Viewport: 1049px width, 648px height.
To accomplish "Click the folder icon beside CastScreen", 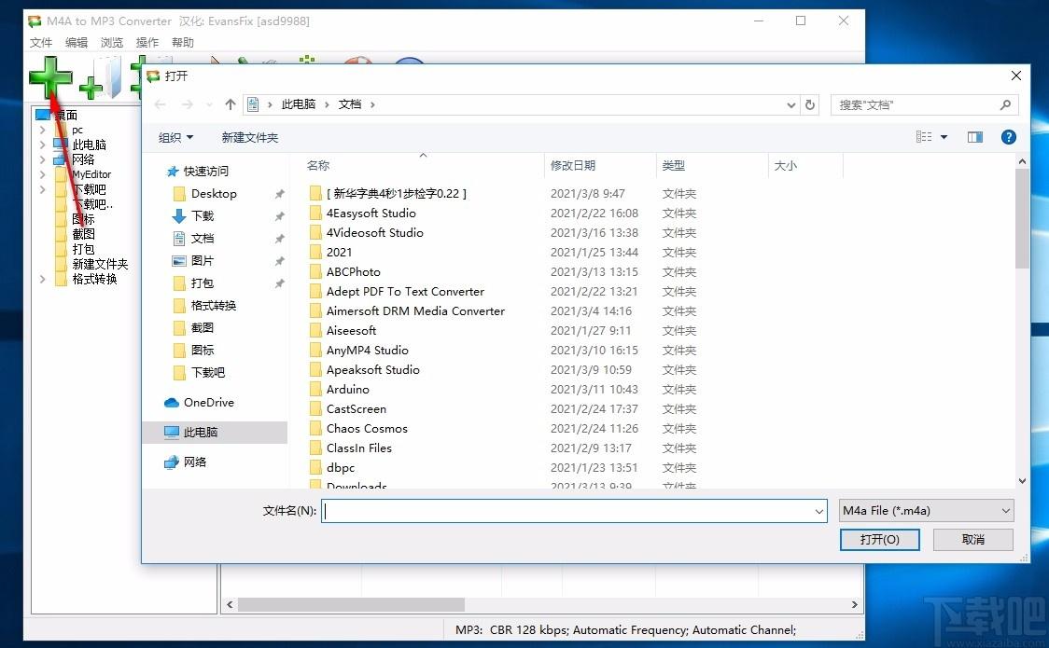I will click(315, 408).
